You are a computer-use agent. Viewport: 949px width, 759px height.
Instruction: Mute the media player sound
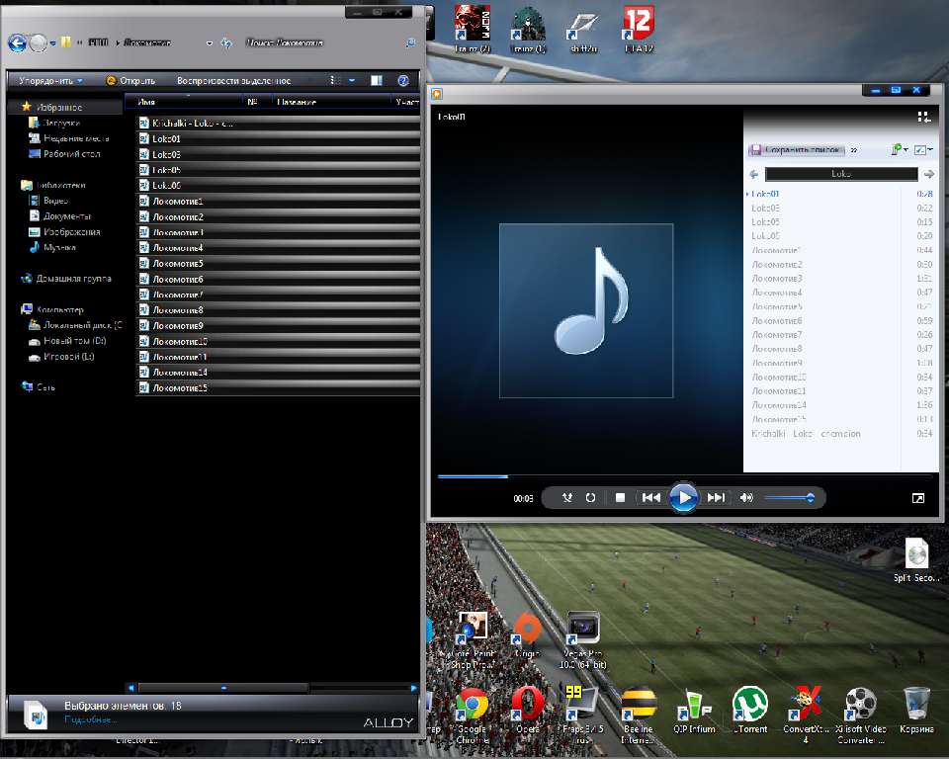coord(747,498)
